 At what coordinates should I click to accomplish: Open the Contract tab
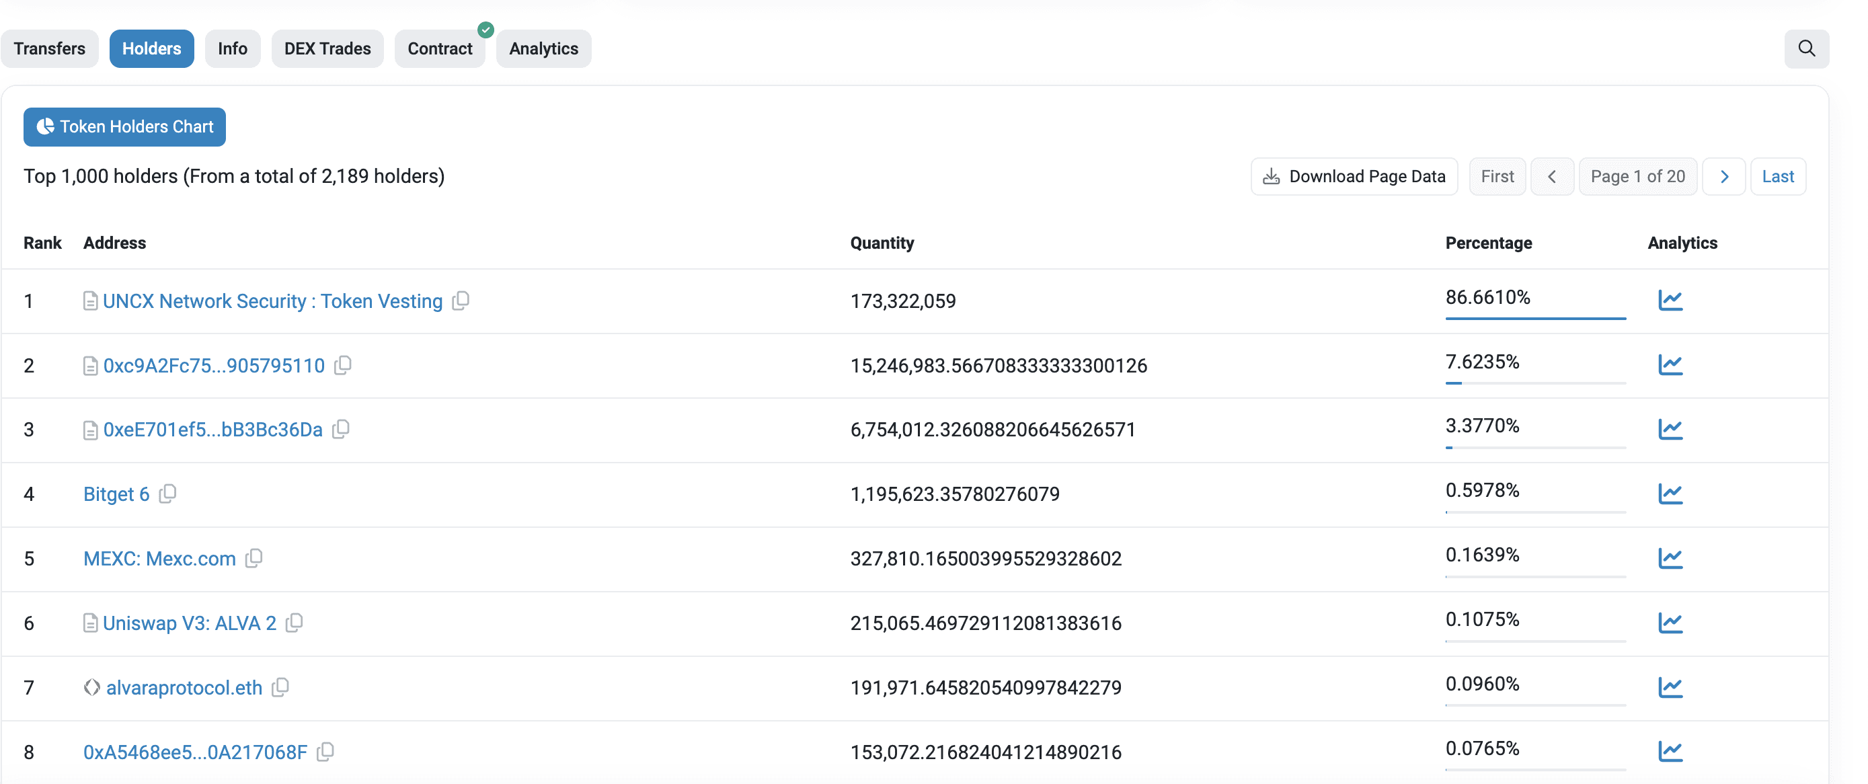click(x=440, y=48)
